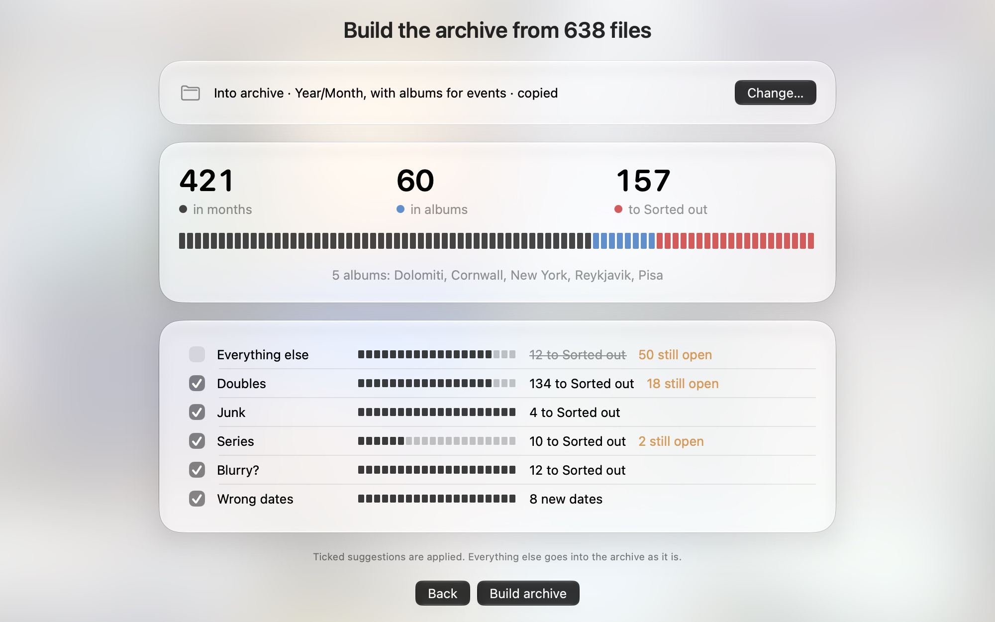The width and height of the screenshot is (995, 622).
Task: Click the '8 new dates' text
Action: tap(566, 499)
